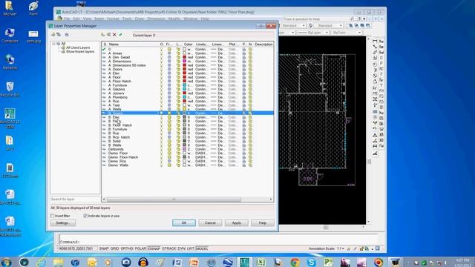
Task: Open the Computer desktop icon
Action: point(10,35)
